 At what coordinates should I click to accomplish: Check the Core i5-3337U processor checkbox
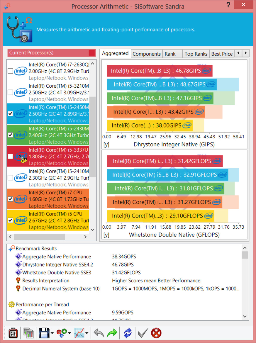[10, 156]
